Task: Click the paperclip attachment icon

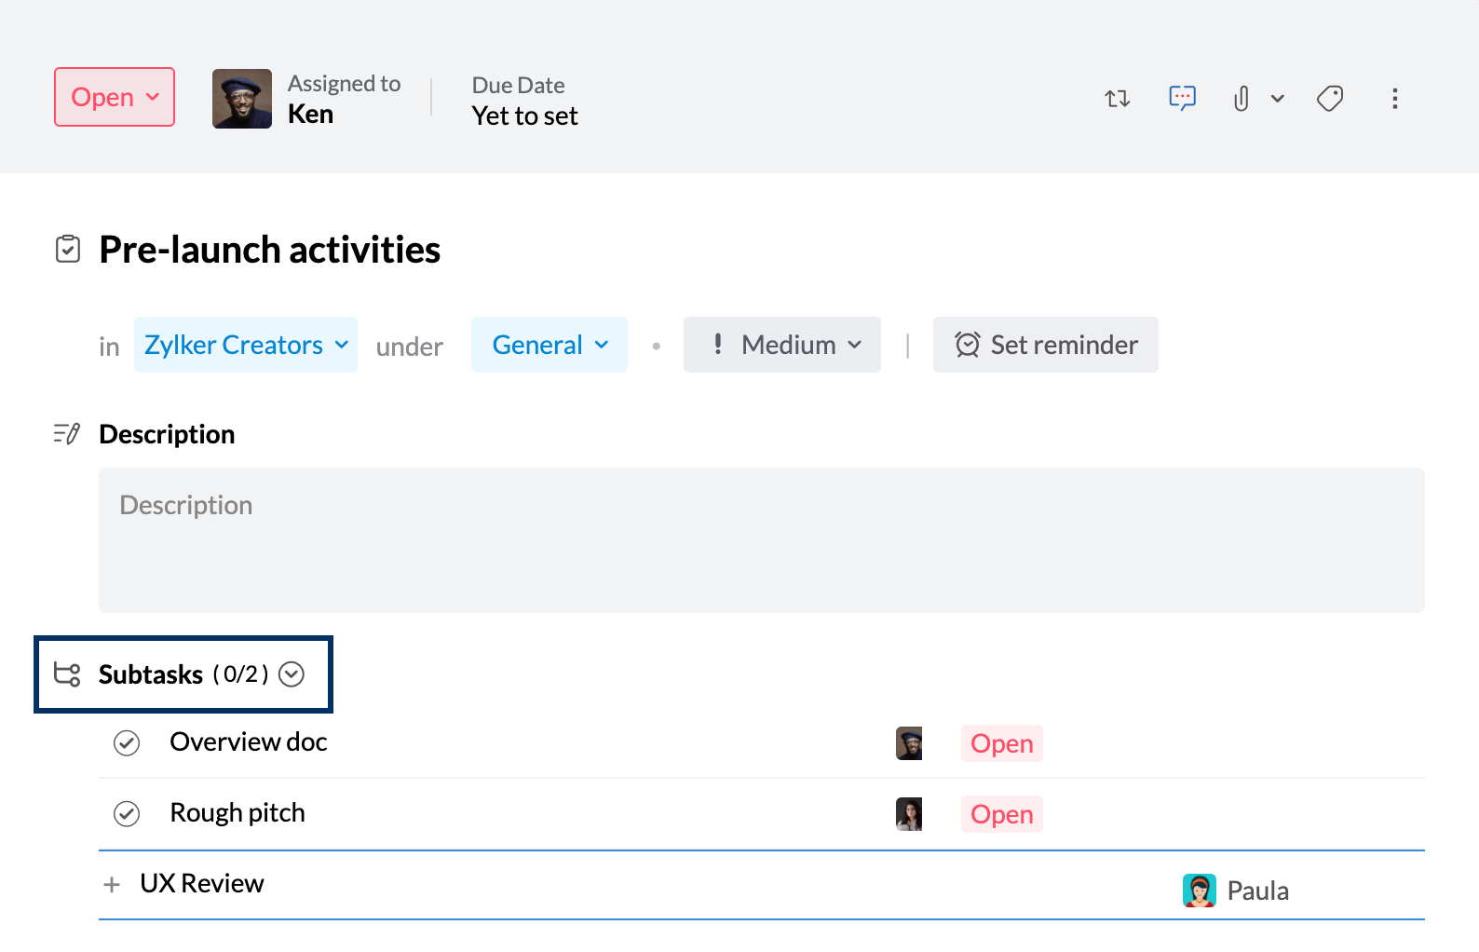Action: click(x=1241, y=99)
